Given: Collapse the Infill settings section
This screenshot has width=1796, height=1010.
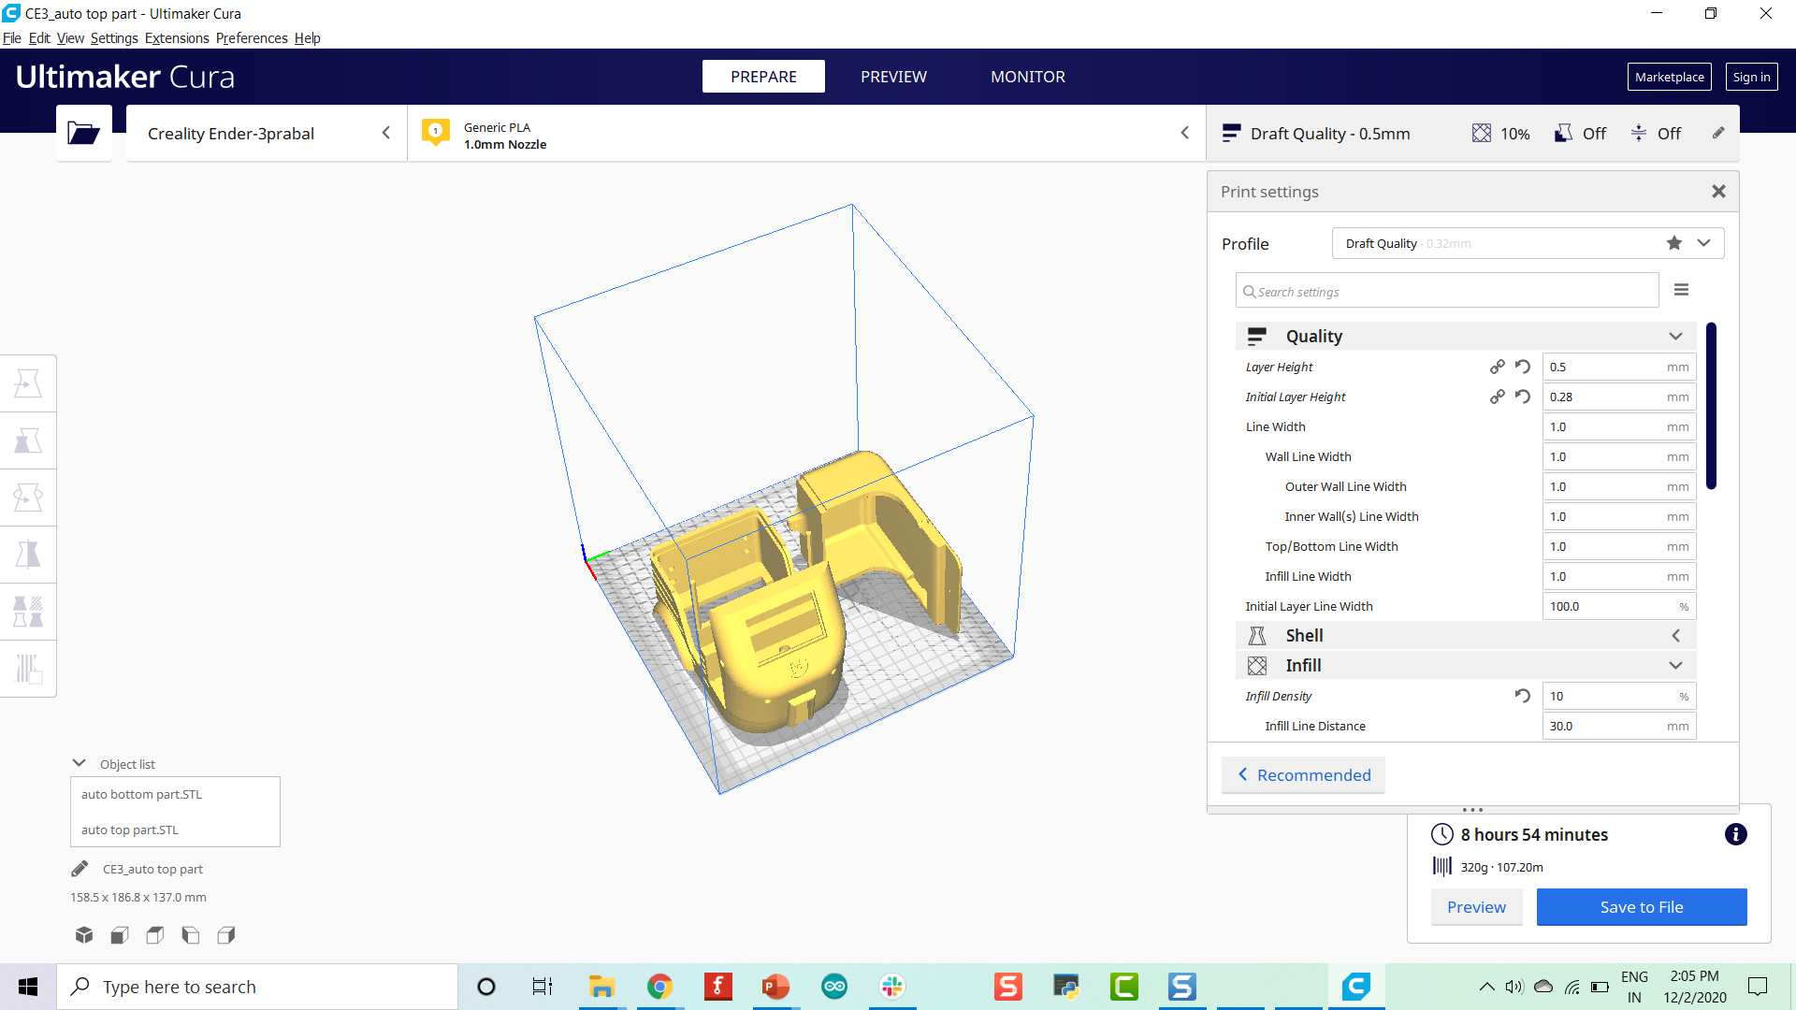Looking at the screenshot, I should point(1675,665).
